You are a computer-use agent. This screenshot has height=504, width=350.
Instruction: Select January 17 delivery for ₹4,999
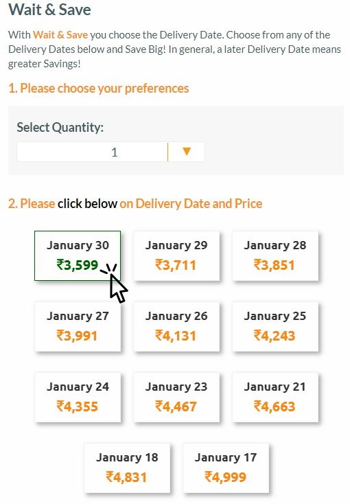click(x=226, y=468)
